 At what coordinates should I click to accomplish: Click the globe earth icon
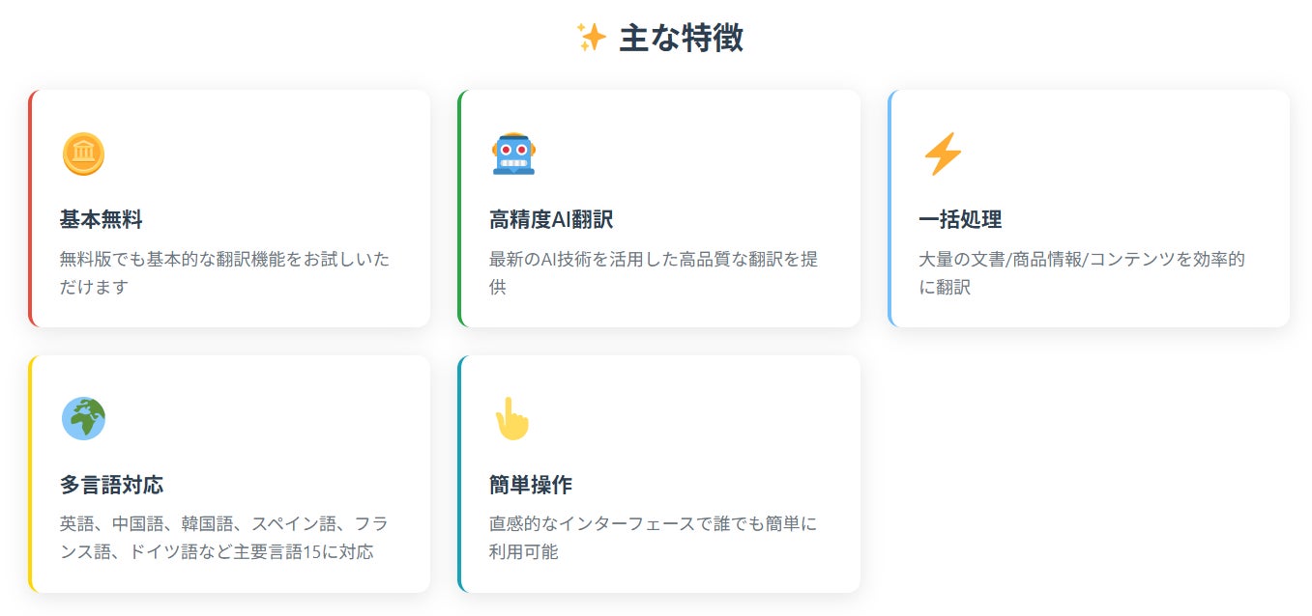coord(83,419)
